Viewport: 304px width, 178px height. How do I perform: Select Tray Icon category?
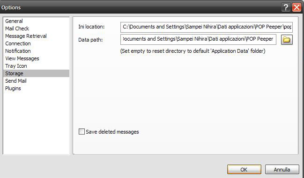pyautogui.click(x=36, y=66)
